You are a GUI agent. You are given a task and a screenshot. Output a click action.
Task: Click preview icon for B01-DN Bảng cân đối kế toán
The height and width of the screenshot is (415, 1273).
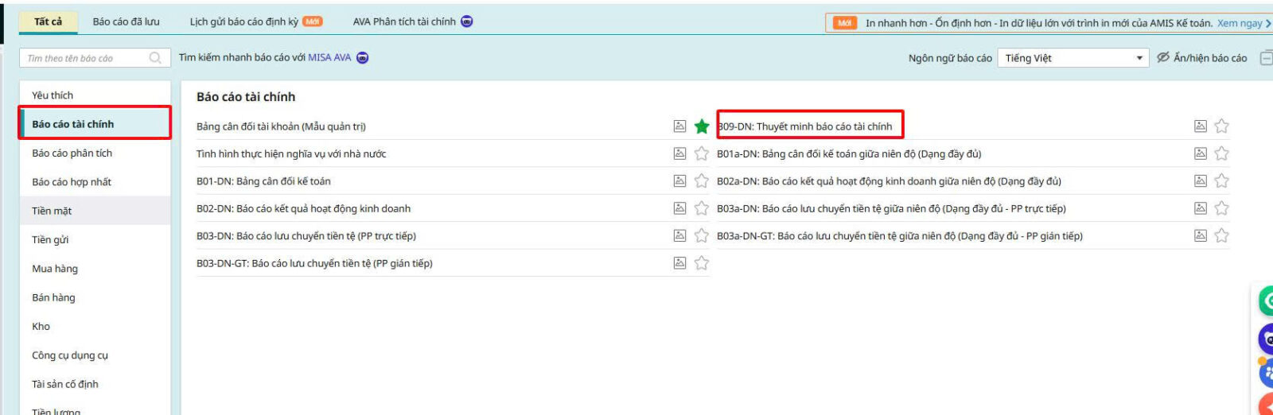679,181
